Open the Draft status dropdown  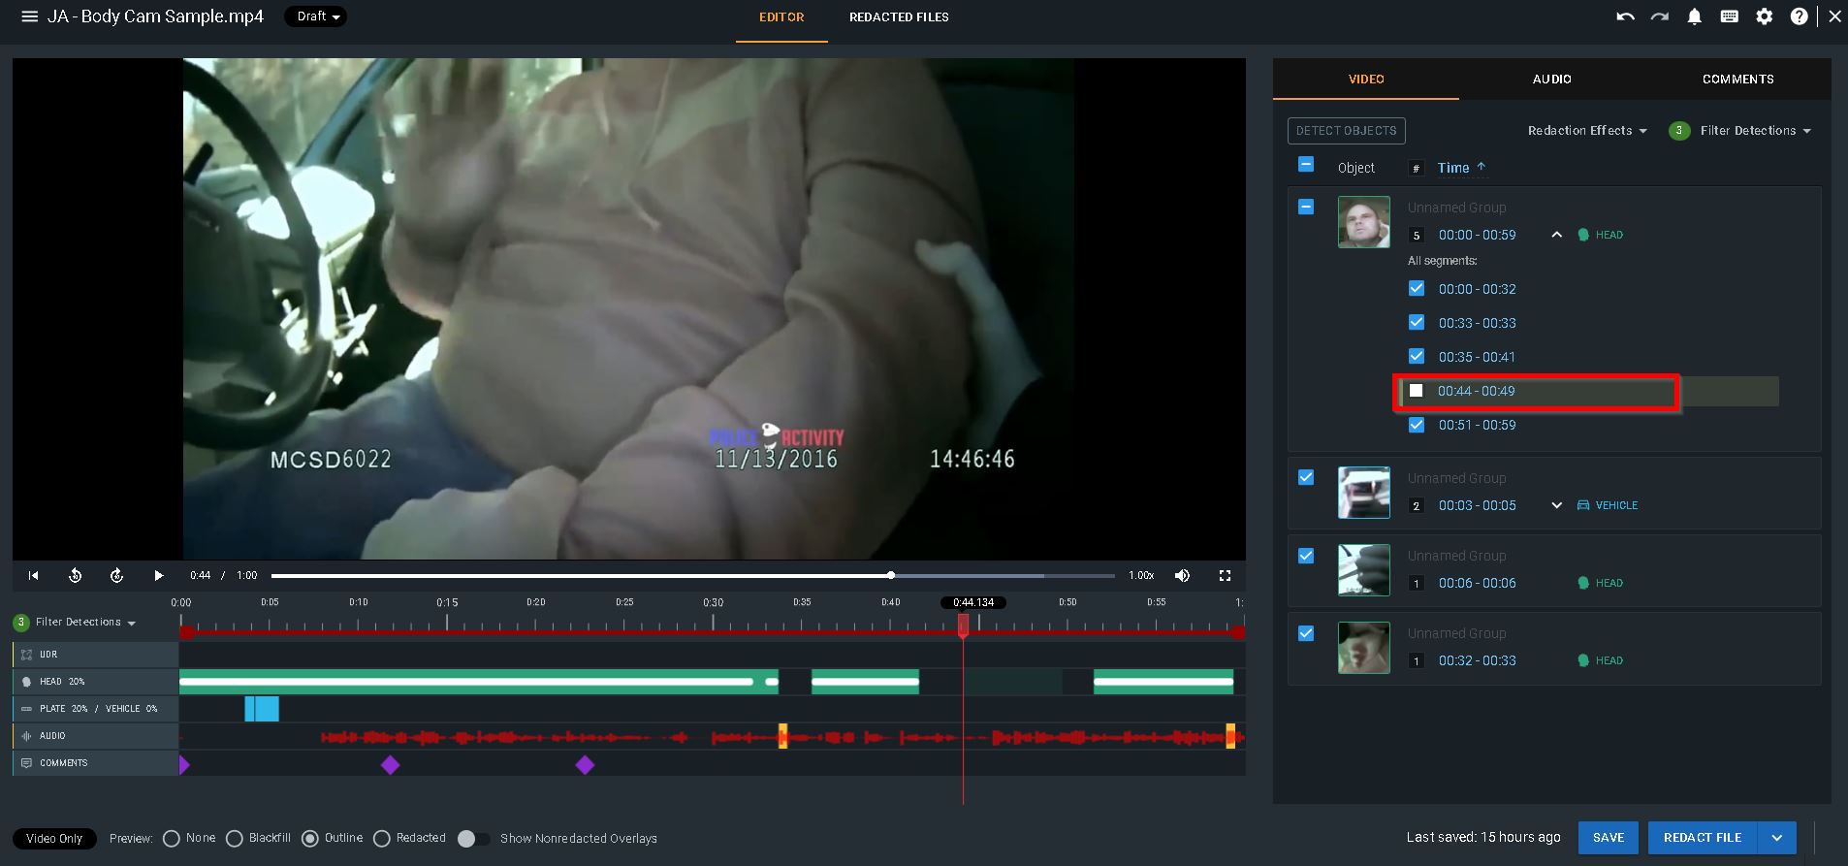tap(316, 16)
